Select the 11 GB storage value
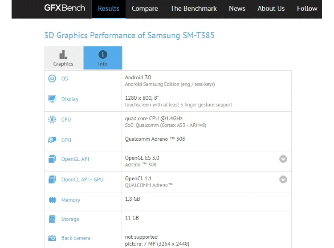This screenshot has width=334, height=248. [x=132, y=218]
